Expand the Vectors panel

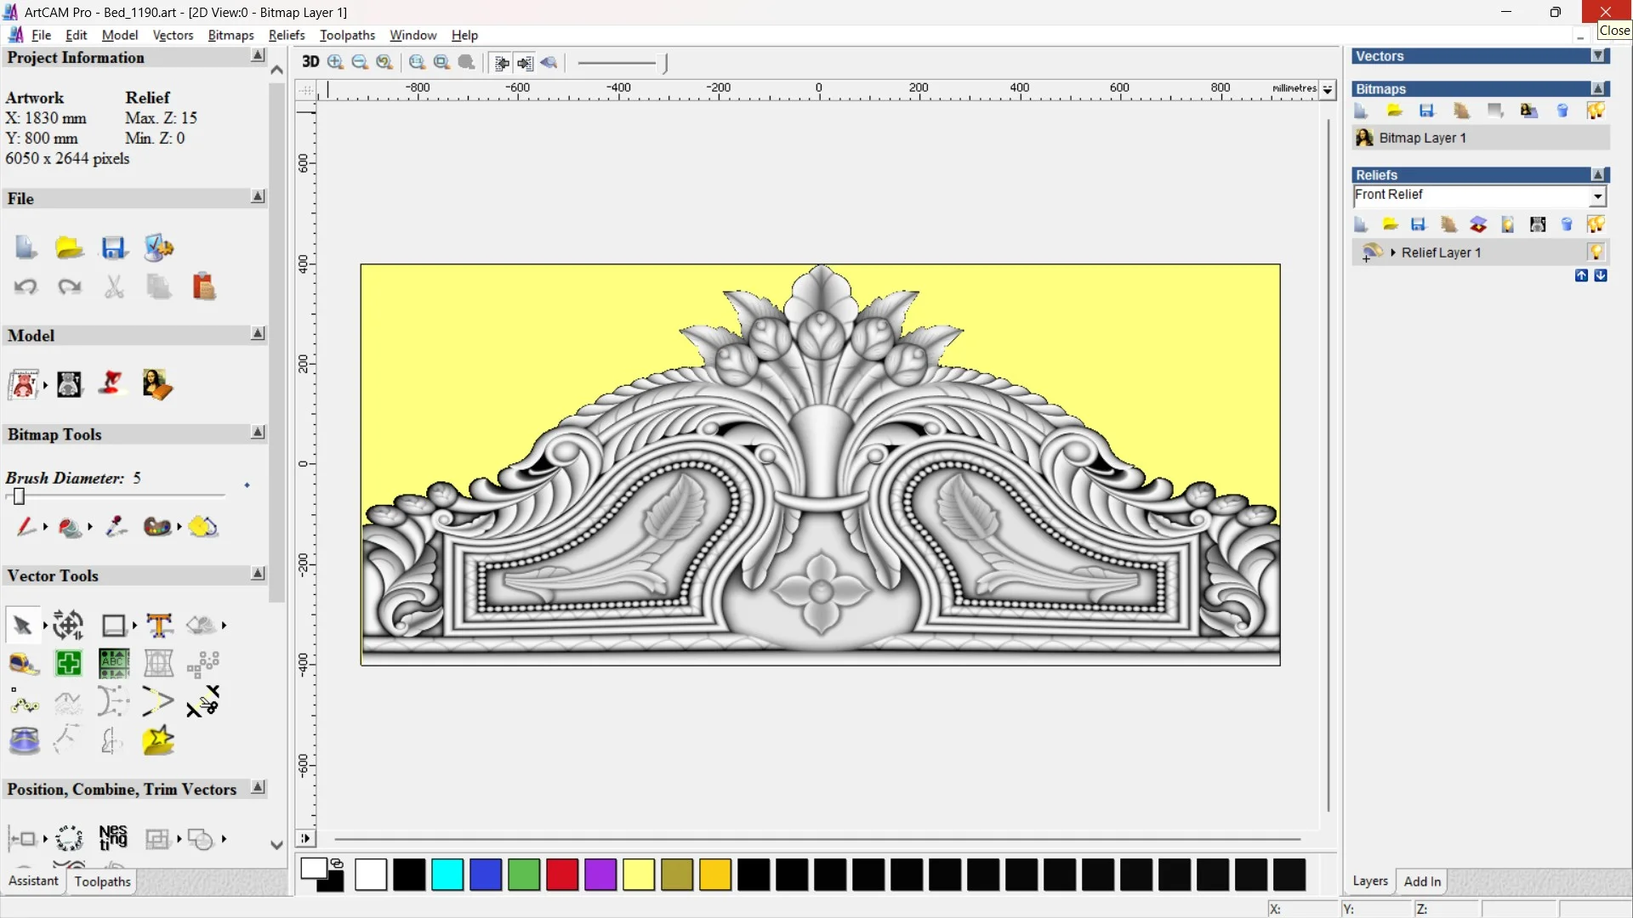click(x=1598, y=56)
